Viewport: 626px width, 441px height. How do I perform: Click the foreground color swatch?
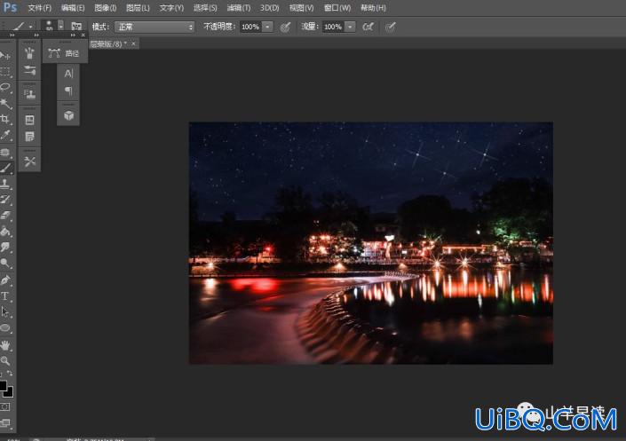click(3, 385)
